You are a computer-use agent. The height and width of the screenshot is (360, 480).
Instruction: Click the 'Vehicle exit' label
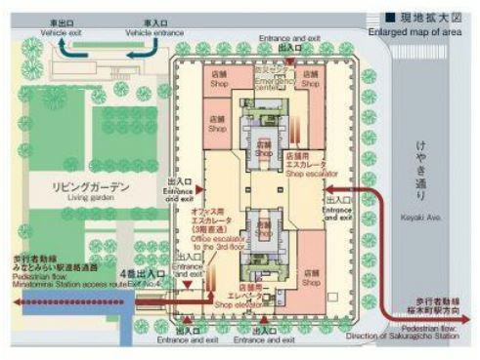pos(62,33)
